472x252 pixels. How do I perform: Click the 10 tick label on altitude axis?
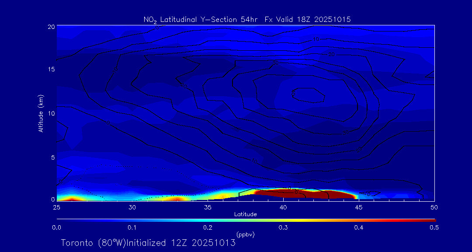coord(51,113)
